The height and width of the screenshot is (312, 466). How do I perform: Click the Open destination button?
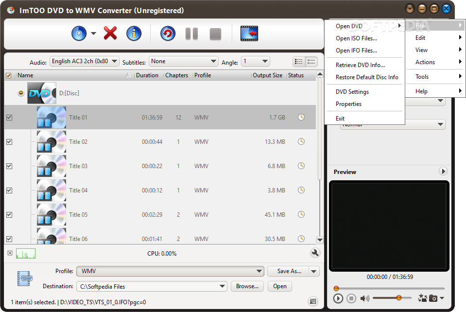280,286
